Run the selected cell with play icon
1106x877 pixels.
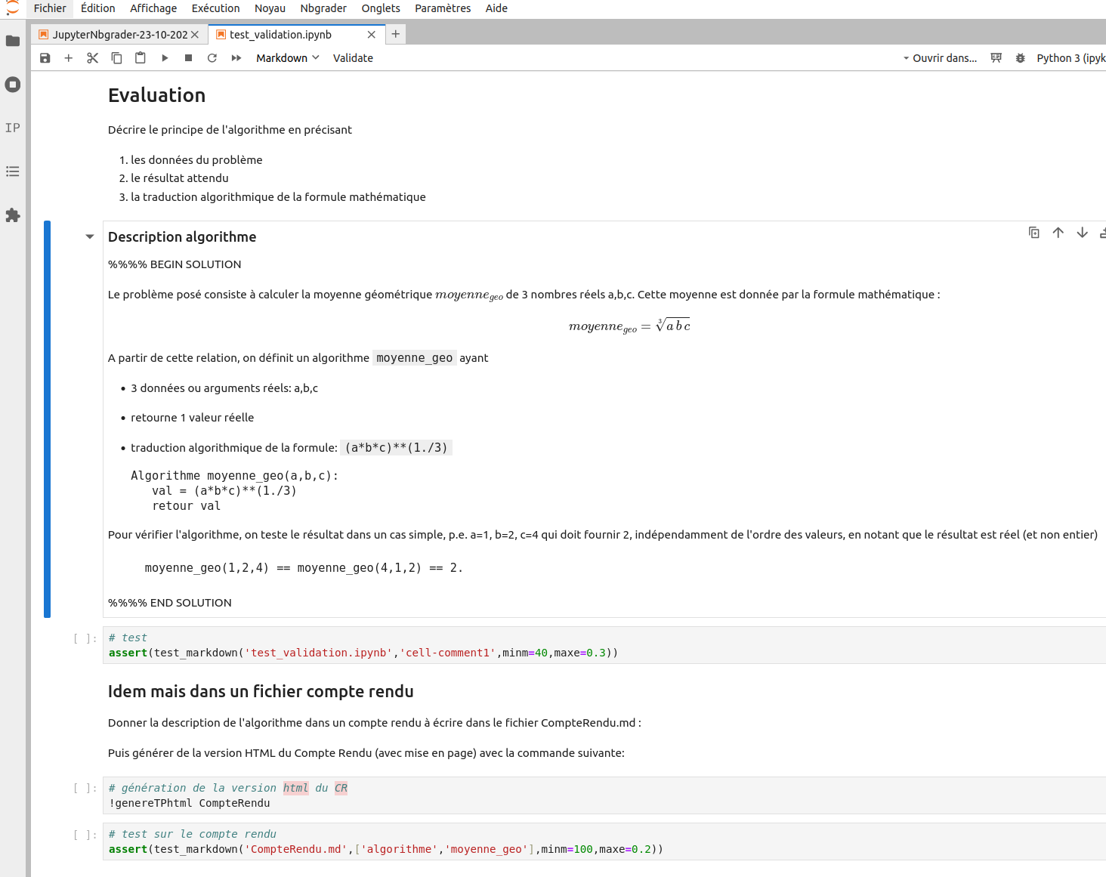point(165,58)
